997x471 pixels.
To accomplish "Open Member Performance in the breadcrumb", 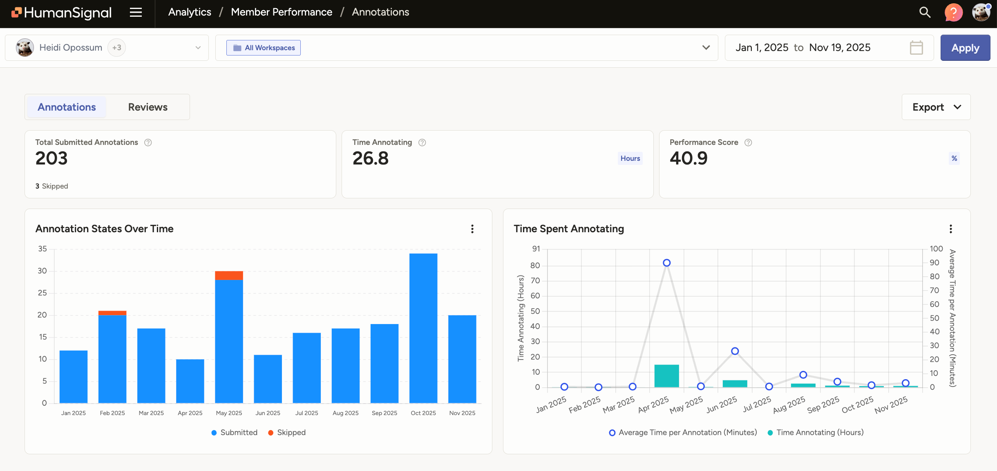I will pyautogui.click(x=281, y=12).
